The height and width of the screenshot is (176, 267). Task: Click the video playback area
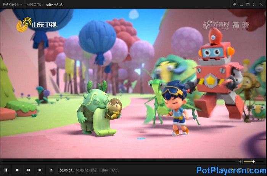click(x=133, y=83)
